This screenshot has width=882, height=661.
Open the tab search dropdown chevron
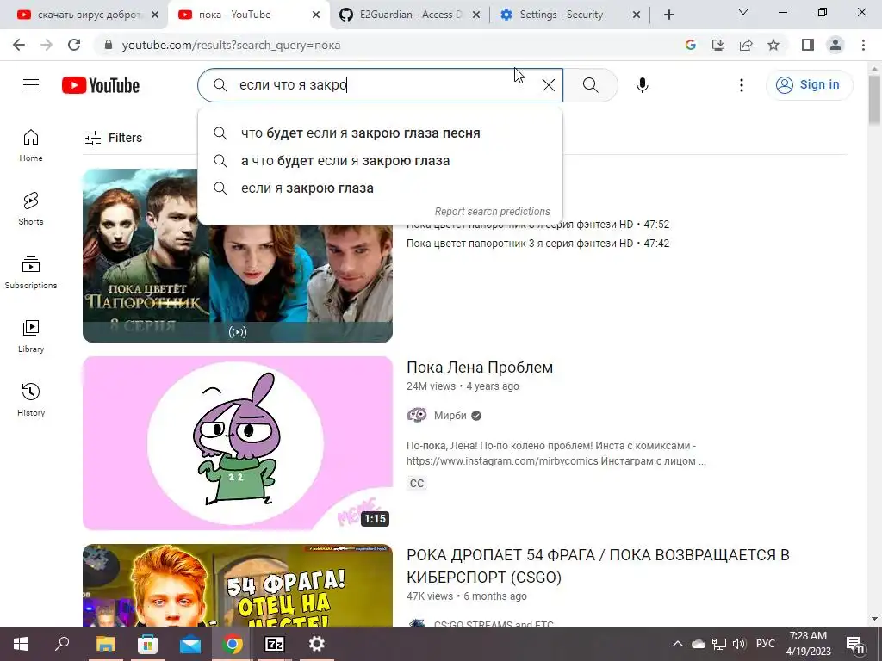pyautogui.click(x=743, y=12)
